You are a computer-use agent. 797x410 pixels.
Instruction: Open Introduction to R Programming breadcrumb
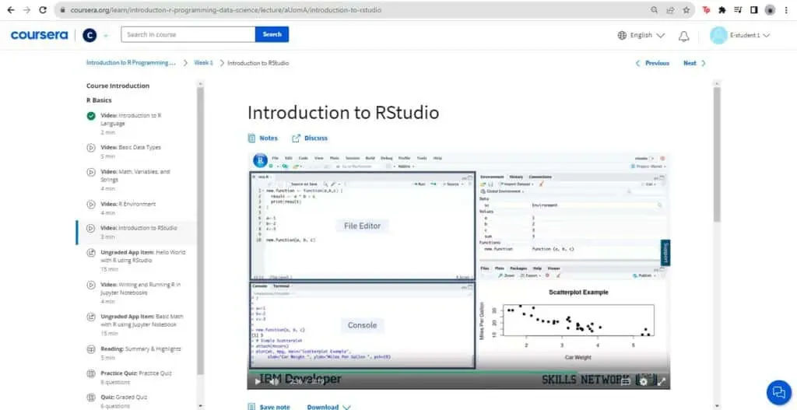coord(131,63)
